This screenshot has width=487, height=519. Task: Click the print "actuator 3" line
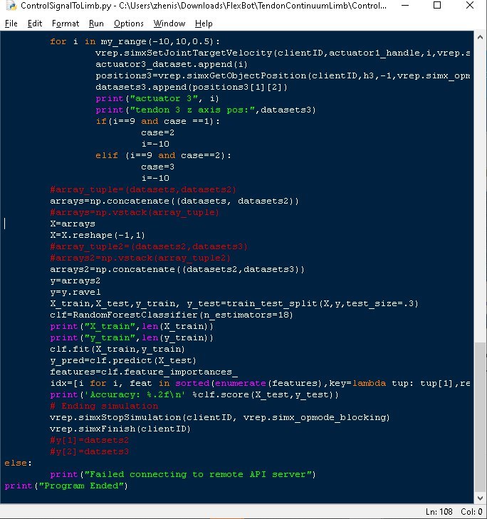pyautogui.click(x=157, y=99)
